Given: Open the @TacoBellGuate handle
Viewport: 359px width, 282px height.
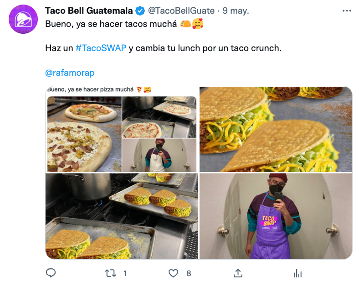Looking at the screenshot, I should [181, 11].
